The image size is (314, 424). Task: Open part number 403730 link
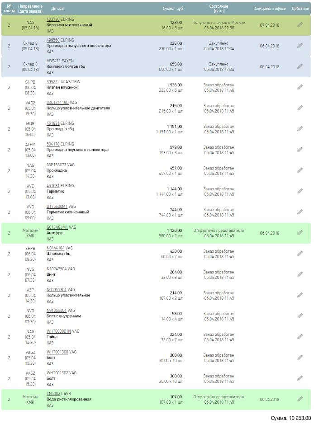[x=53, y=19]
